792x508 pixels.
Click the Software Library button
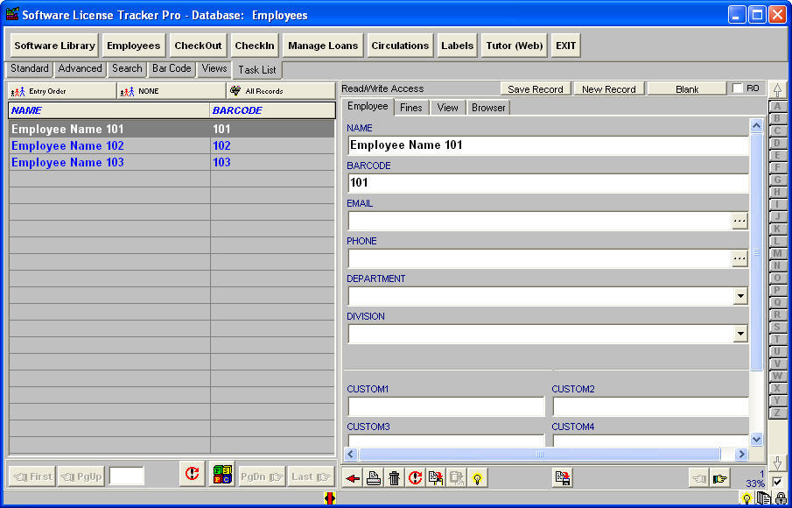click(54, 46)
